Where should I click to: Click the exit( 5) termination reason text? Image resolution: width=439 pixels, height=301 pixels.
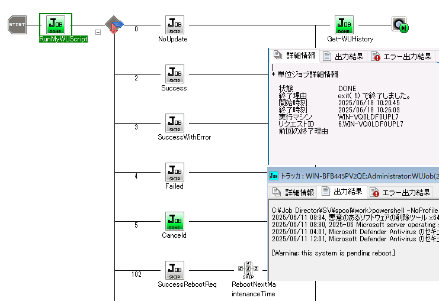click(x=374, y=96)
